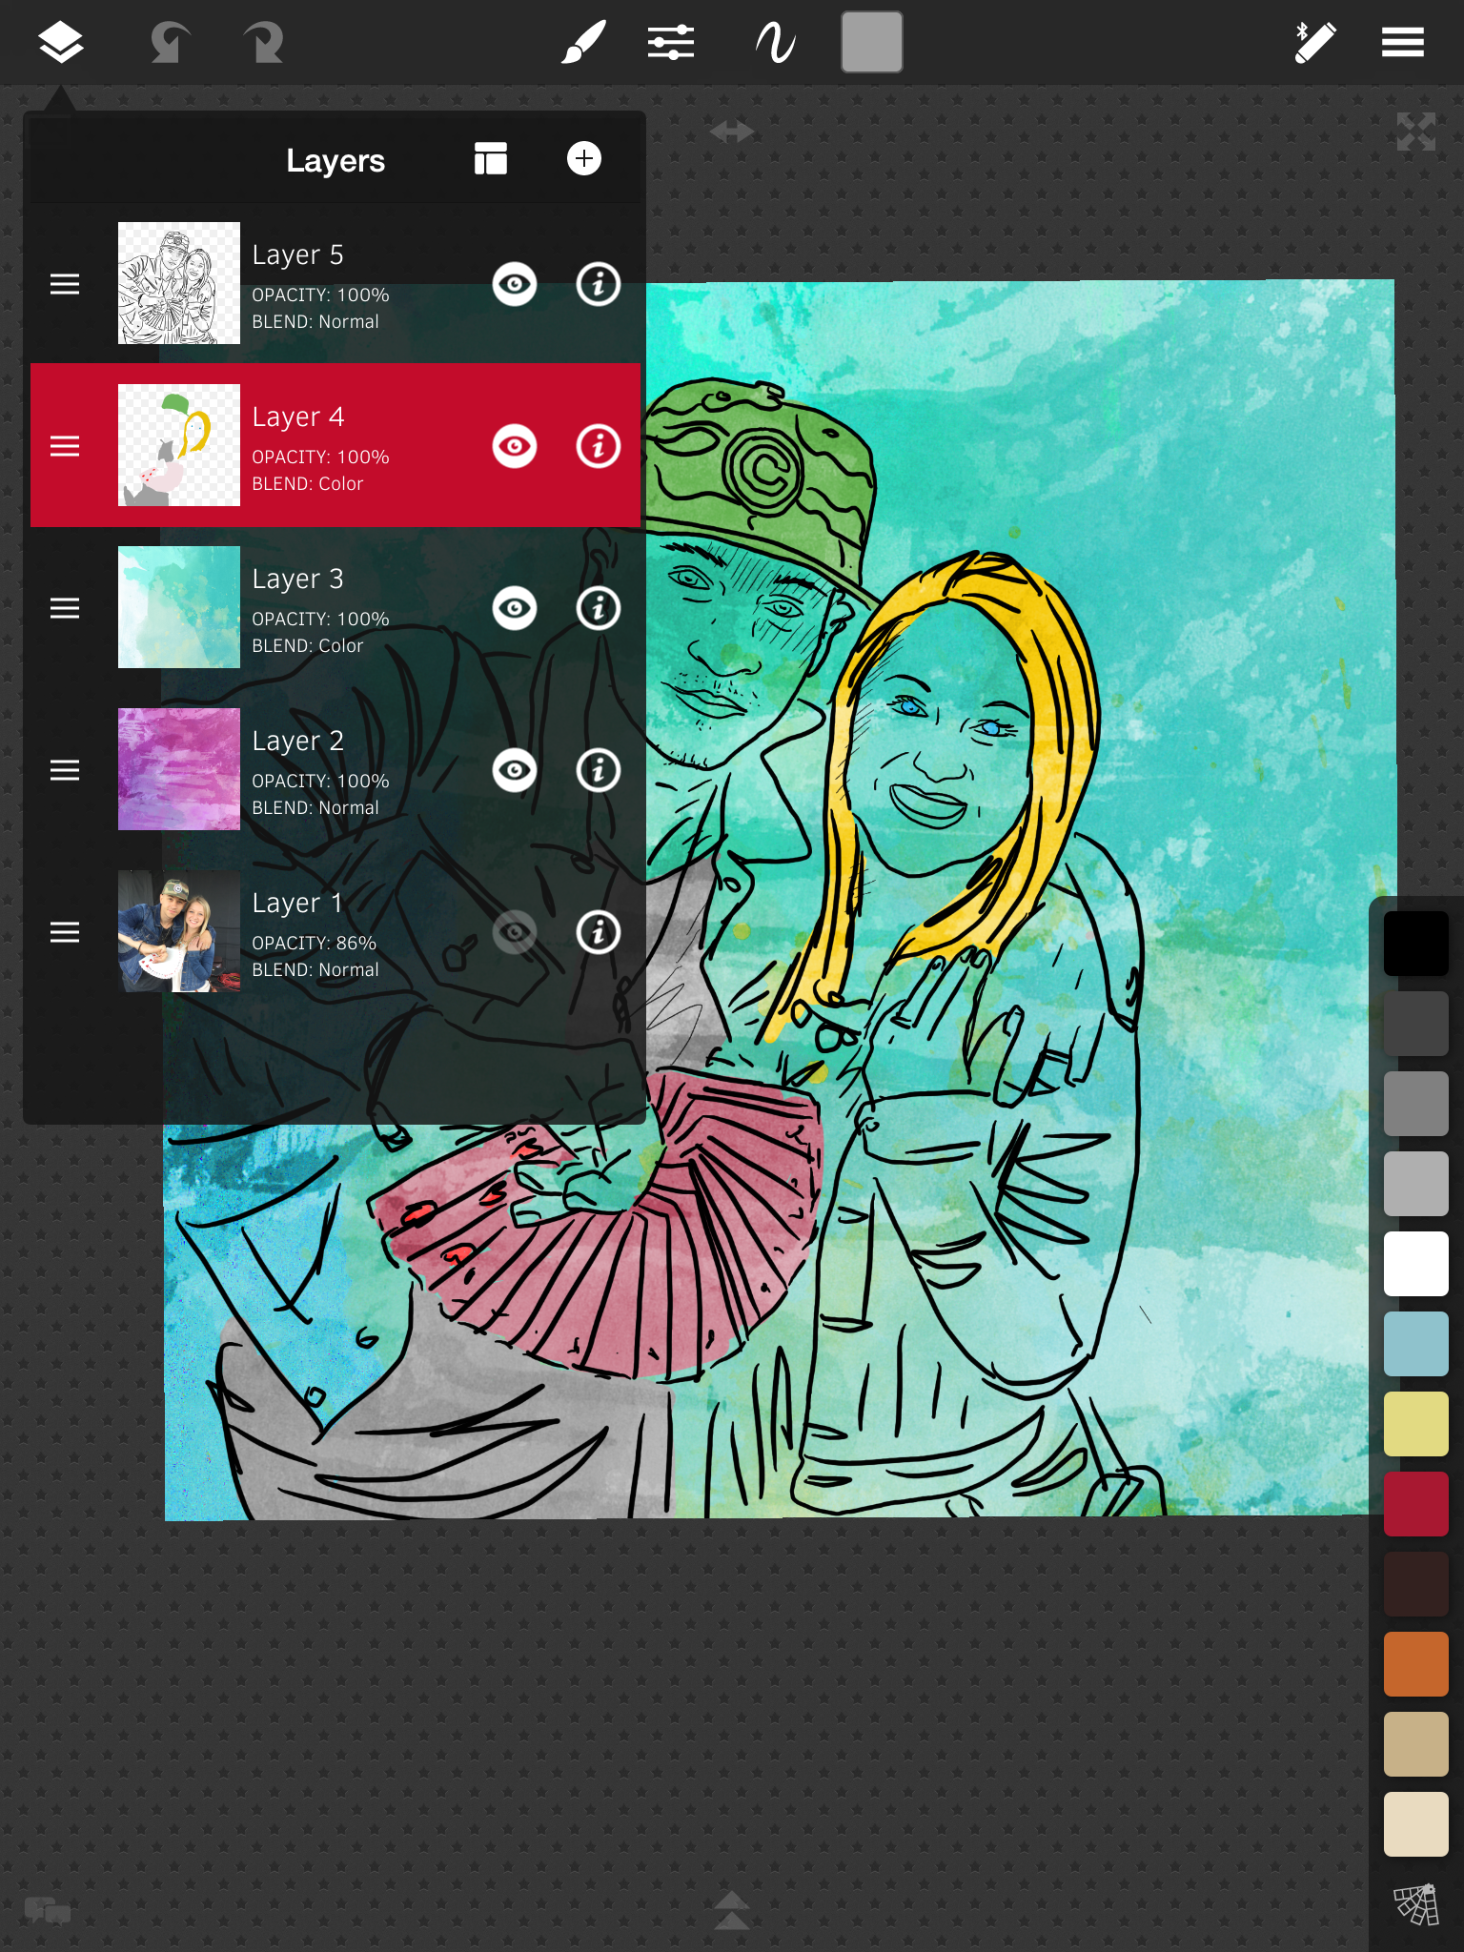
Task: Select Layer 1 photo thumbnail
Action: point(179,931)
